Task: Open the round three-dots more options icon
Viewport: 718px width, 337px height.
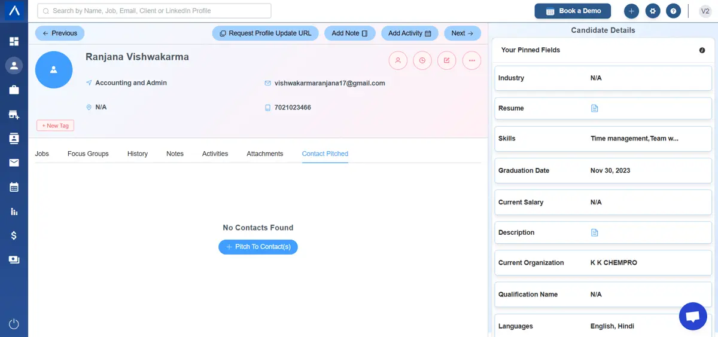Action: tap(471, 60)
